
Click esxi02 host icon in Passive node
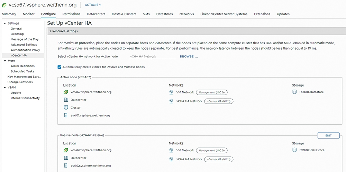tap(65, 165)
